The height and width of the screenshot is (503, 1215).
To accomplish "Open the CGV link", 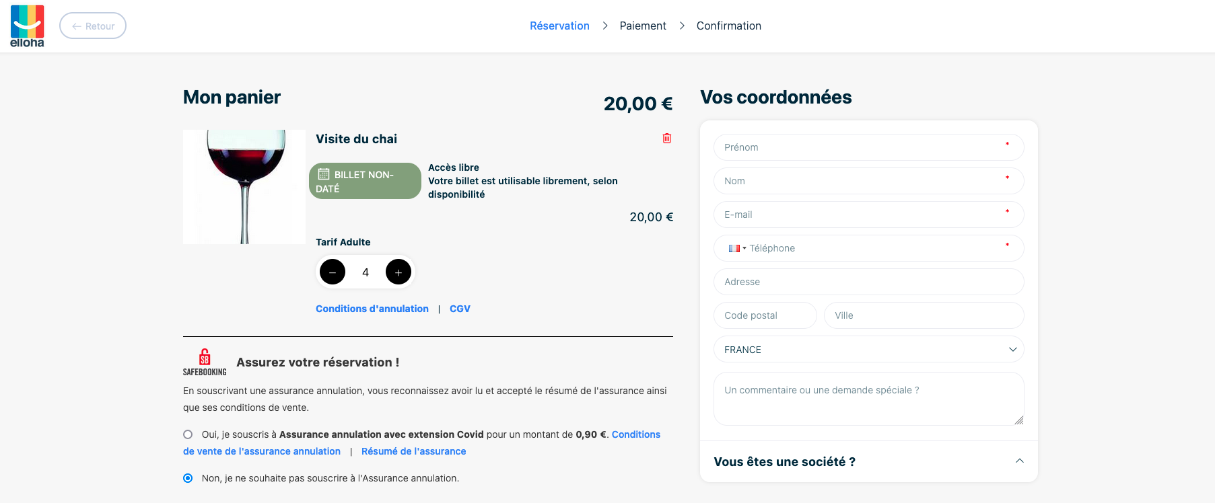I will point(460,309).
